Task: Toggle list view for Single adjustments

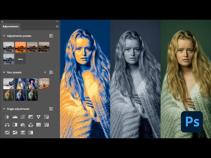Action: [x=51, y=109]
